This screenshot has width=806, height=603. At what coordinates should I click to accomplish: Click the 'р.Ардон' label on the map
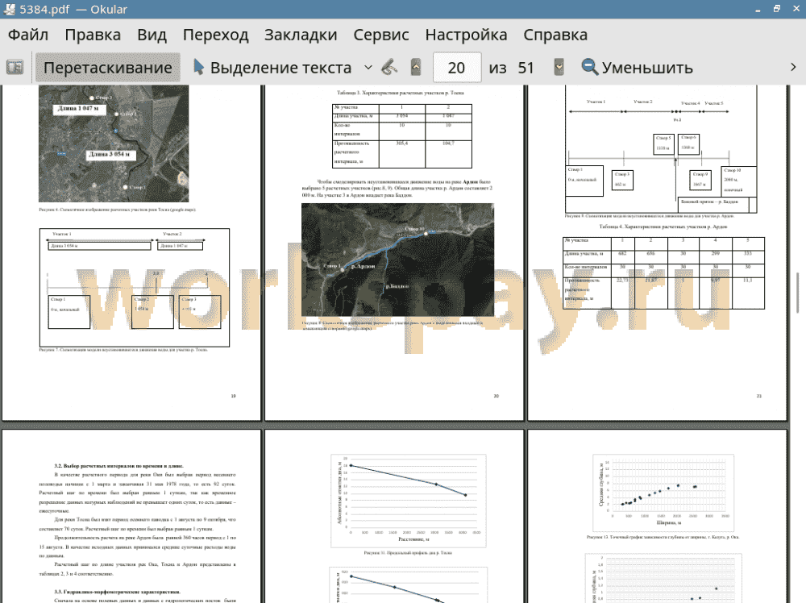click(363, 266)
